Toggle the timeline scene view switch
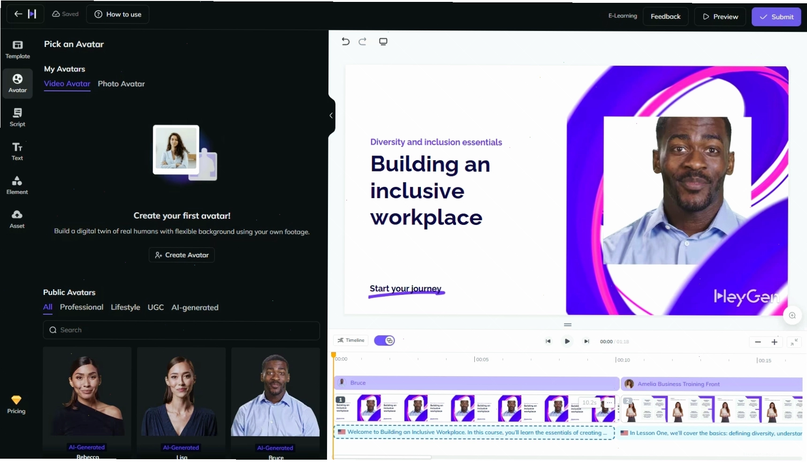The height and width of the screenshot is (462, 807). coord(384,340)
